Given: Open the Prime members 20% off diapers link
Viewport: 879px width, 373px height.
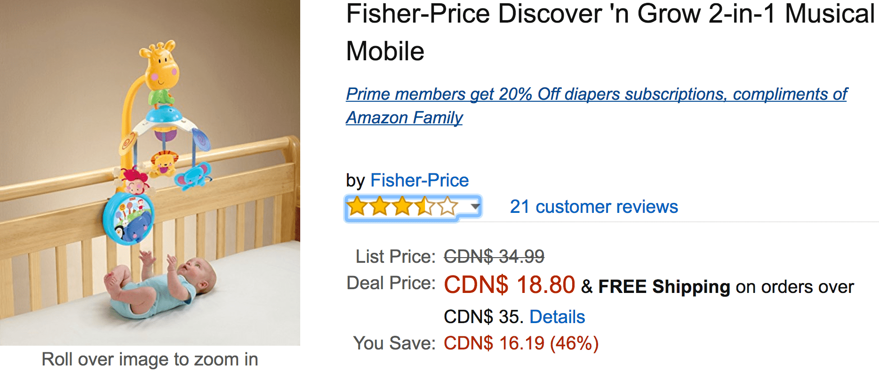Looking at the screenshot, I should 597,94.
